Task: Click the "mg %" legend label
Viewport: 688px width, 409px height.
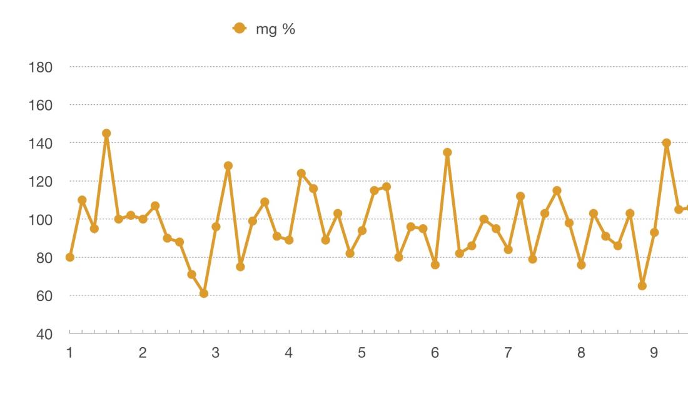Action: [x=275, y=29]
